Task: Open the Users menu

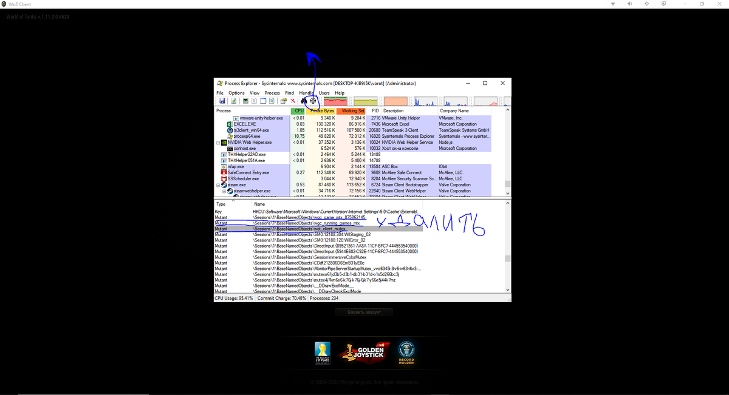Action: [324, 93]
